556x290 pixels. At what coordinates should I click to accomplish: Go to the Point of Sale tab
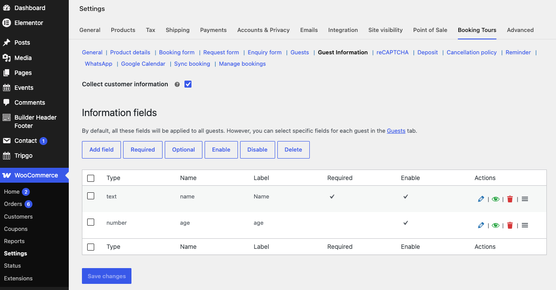(430, 30)
